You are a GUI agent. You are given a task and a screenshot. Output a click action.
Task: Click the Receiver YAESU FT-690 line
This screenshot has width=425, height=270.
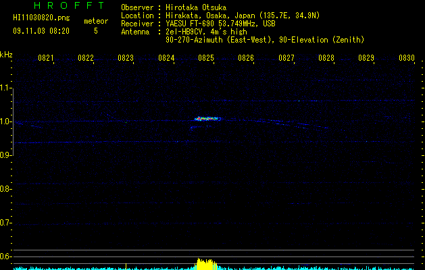[198, 24]
